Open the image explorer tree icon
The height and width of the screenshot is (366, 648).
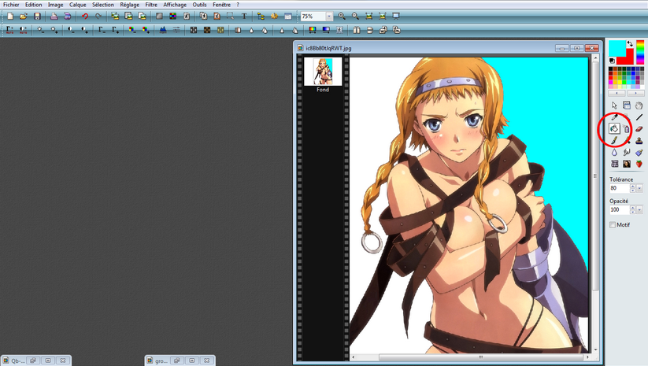tap(261, 16)
